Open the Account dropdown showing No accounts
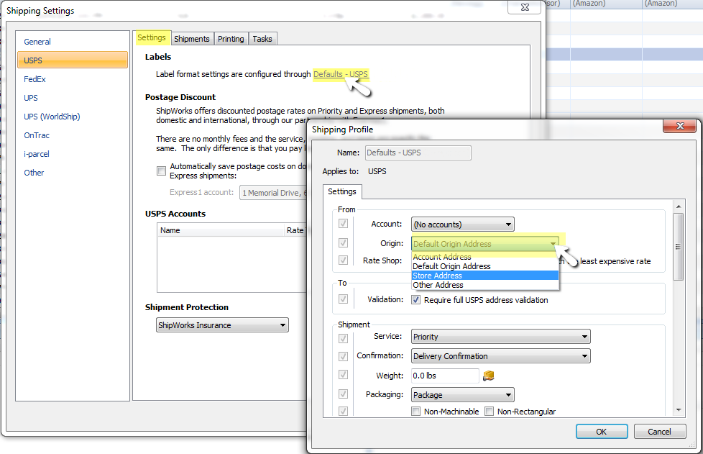This screenshot has height=454, width=703. click(x=462, y=224)
